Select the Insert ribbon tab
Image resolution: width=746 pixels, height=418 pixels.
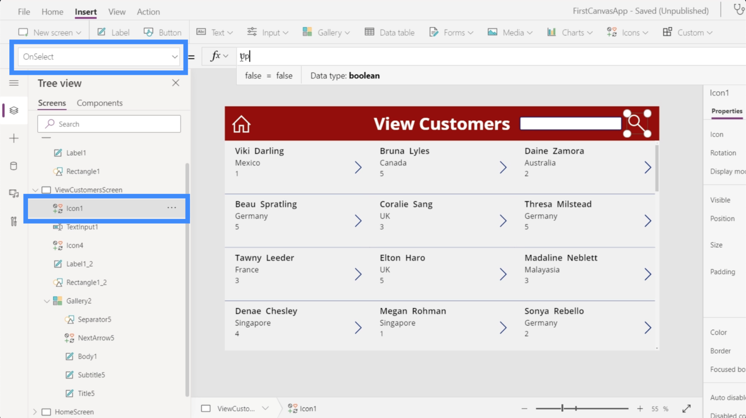tap(86, 12)
